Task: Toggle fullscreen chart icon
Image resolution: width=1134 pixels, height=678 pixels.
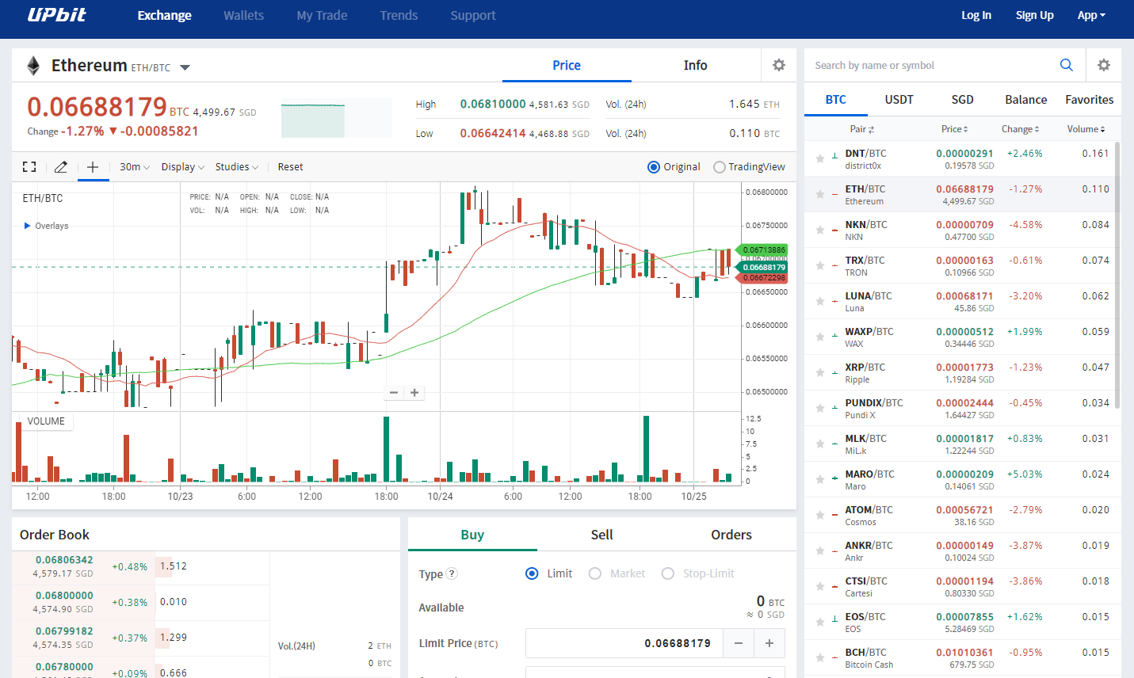Action: 29,166
